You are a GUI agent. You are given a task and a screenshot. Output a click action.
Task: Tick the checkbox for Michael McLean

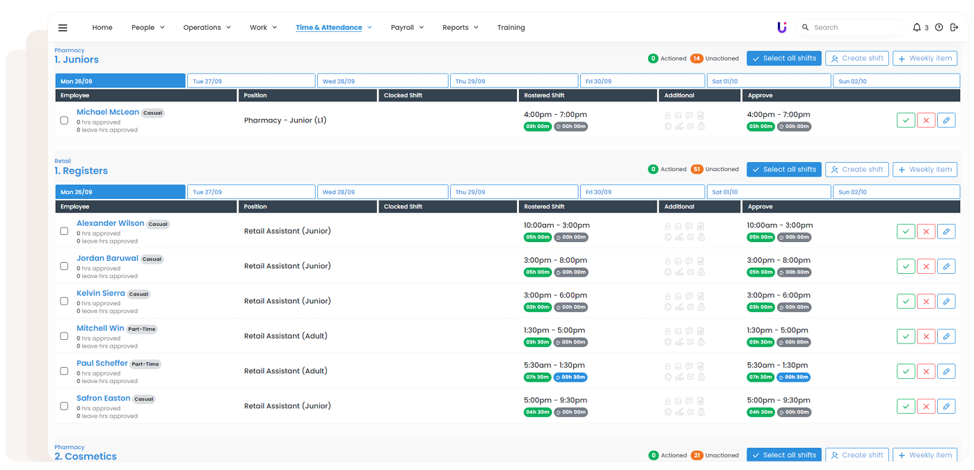click(x=64, y=120)
